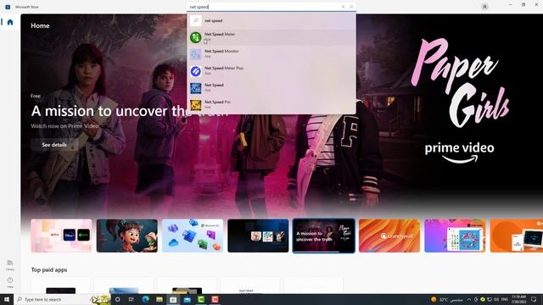
Task: Open the weather widget showing 32°C
Action: pos(447,299)
